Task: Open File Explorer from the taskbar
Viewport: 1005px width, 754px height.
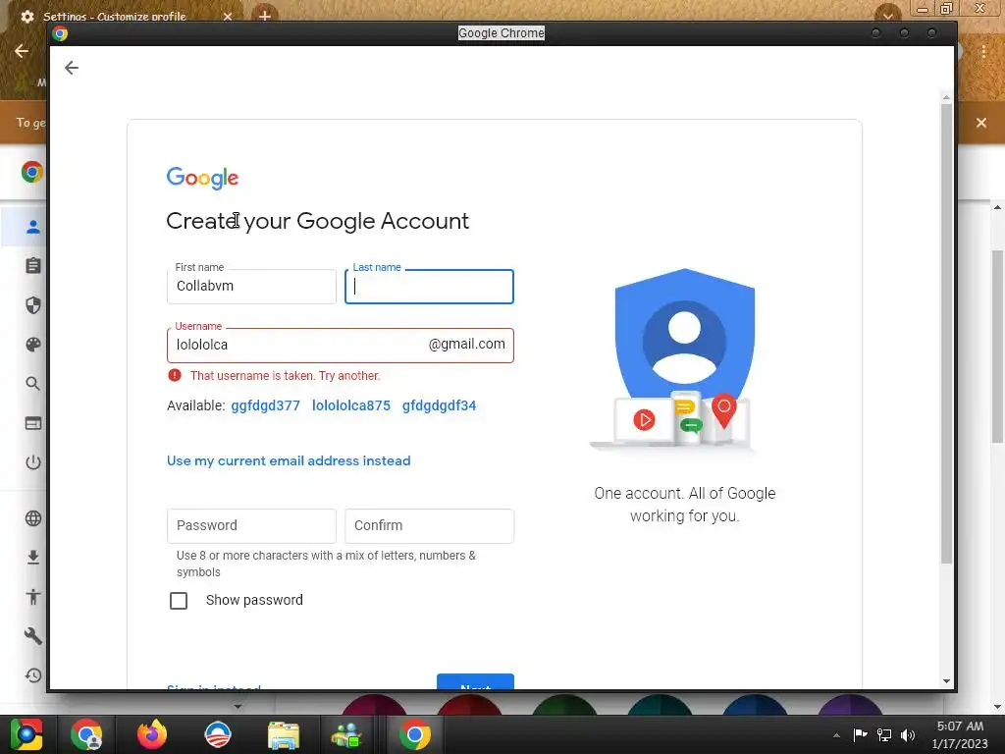Action: click(x=284, y=734)
